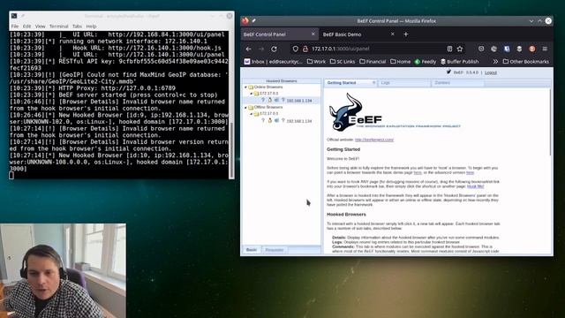Select the Requester tab in Hooked Browsers

pos(275,250)
